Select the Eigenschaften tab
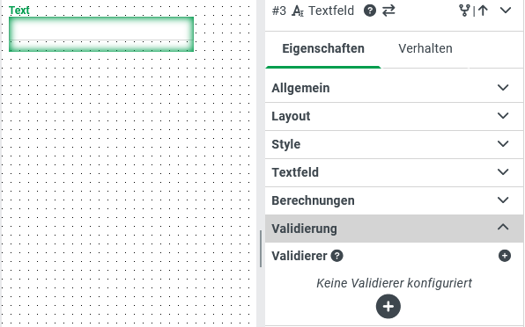Viewport: 525px width, 327px height. click(323, 48)
